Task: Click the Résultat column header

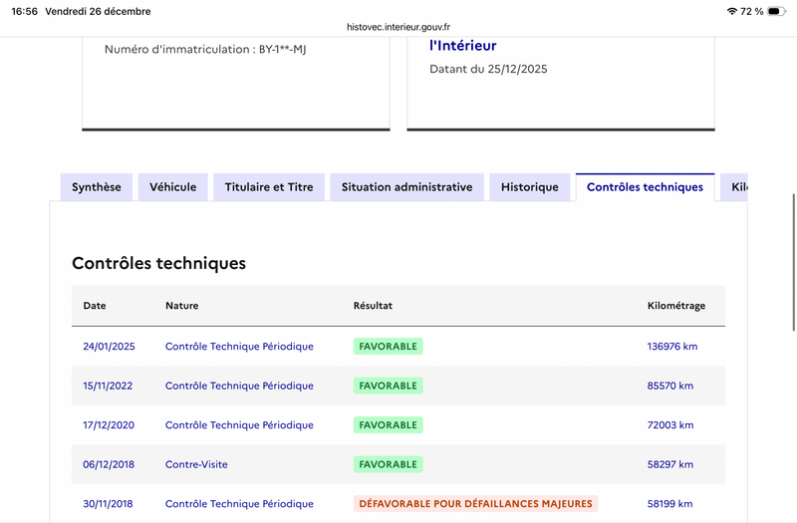Action: point(374,306)
